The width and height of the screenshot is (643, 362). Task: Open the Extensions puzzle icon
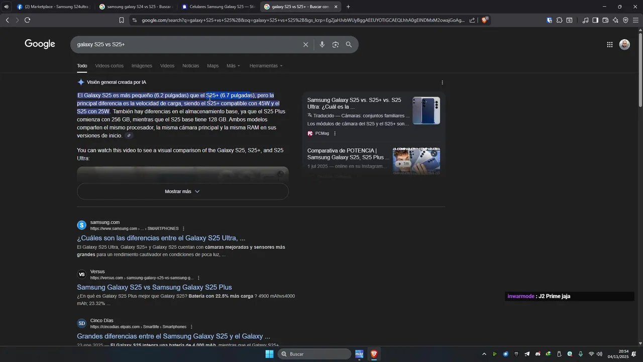[559, 20]
